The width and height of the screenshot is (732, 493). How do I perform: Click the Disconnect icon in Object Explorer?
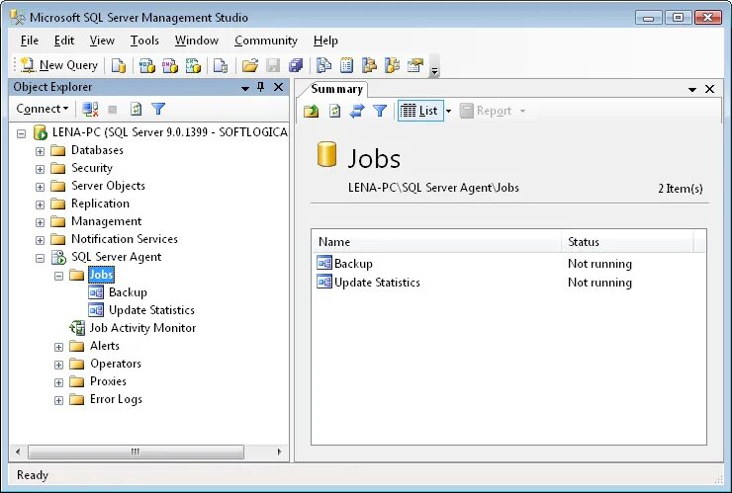tap(90, 109)
